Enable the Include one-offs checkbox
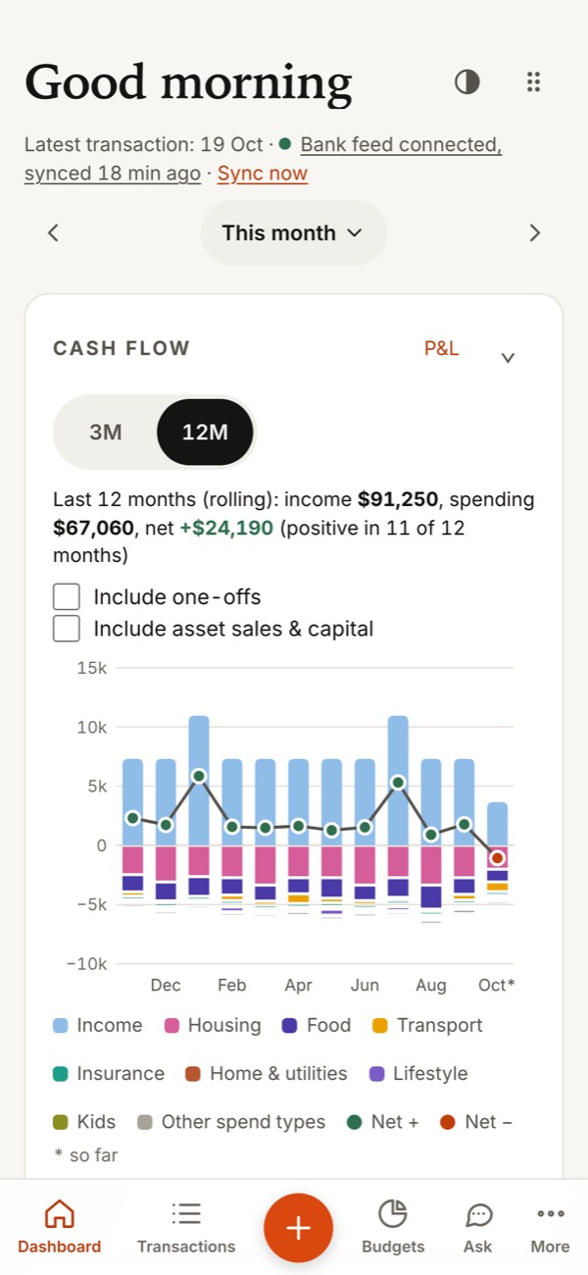Screen dimensions: 588x1275 (x=67, y=596)
